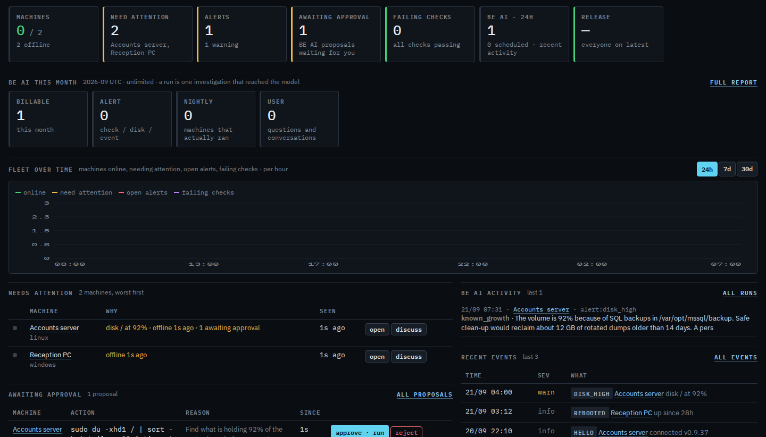Open the Full Report link
This screenshot has width=766, height=437.
733,82
